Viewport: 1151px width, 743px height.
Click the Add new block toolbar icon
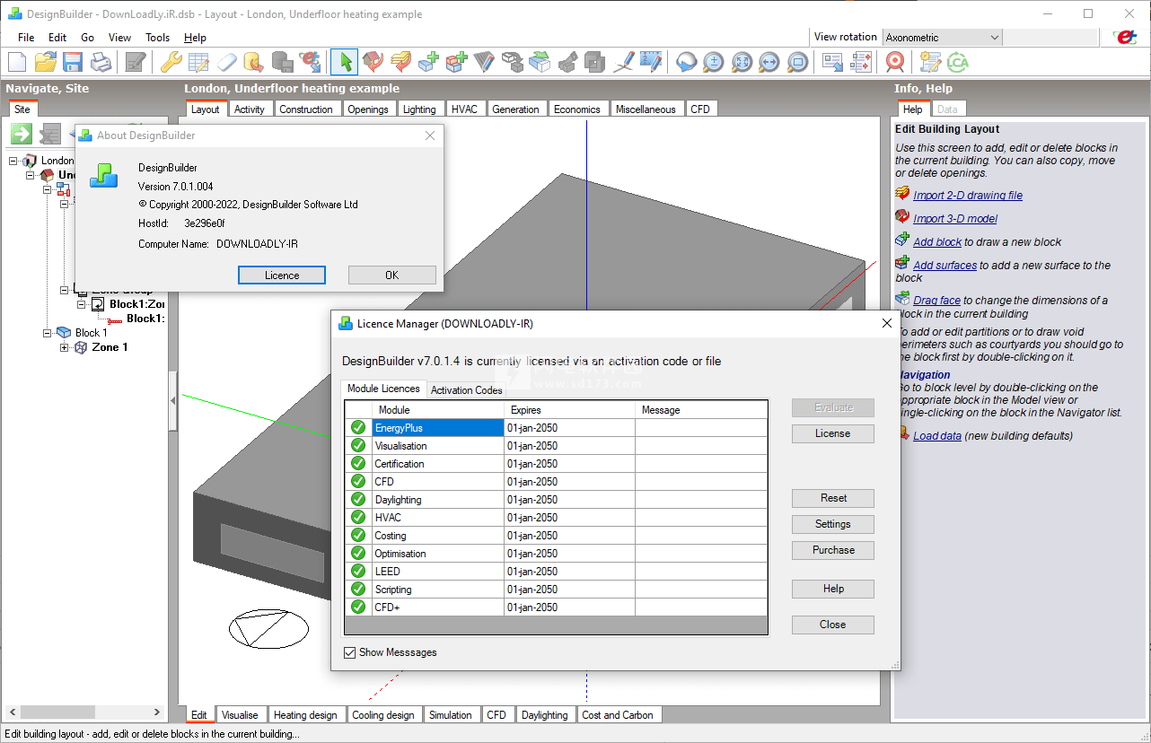(x=428, y=61)
